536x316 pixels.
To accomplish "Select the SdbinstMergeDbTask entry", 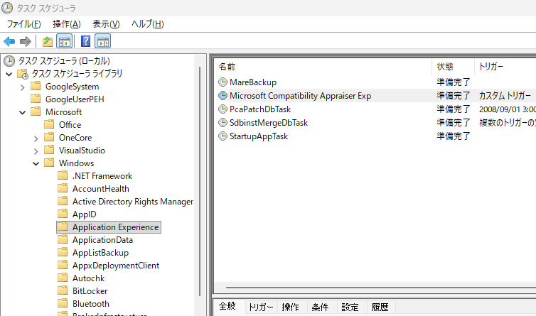I will [x=268, y=123].
